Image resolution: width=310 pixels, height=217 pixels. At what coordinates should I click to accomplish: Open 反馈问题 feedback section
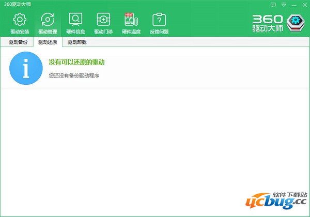159,23
